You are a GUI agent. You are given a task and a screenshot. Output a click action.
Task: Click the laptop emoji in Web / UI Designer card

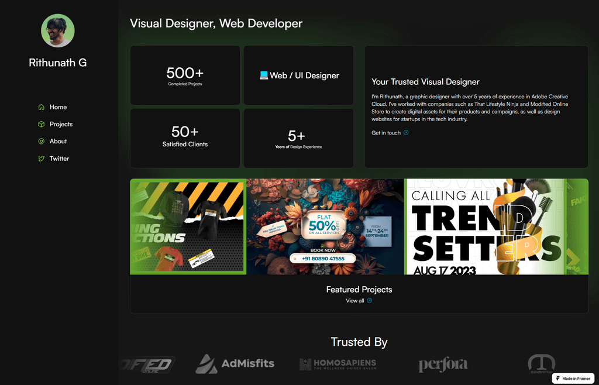(x=264, y=75)
